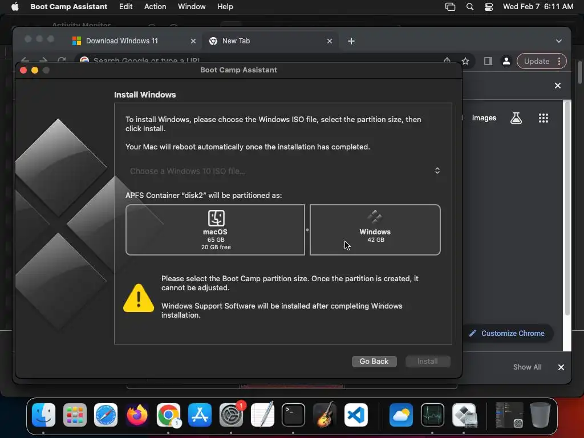The image size is (584, 438).
Task: Open System Preferences from the dock
Action: coord(231,415)
